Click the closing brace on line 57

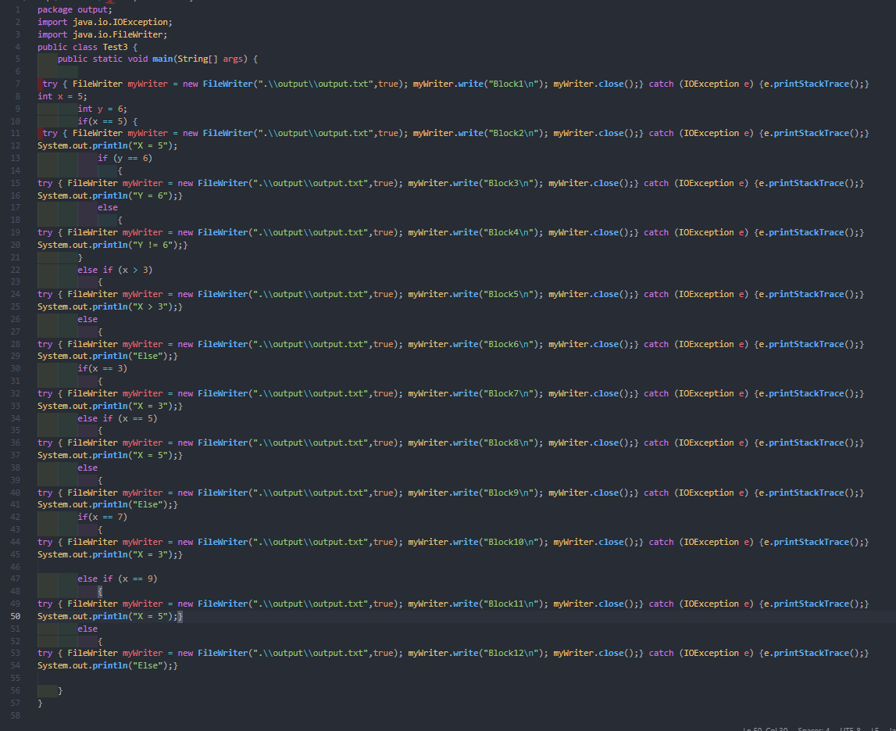(x=40, y=703)
